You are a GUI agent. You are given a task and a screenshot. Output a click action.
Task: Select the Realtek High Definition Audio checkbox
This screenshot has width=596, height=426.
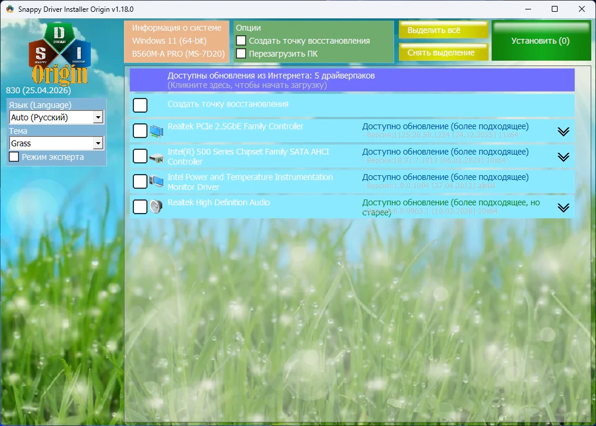[140, 207]
